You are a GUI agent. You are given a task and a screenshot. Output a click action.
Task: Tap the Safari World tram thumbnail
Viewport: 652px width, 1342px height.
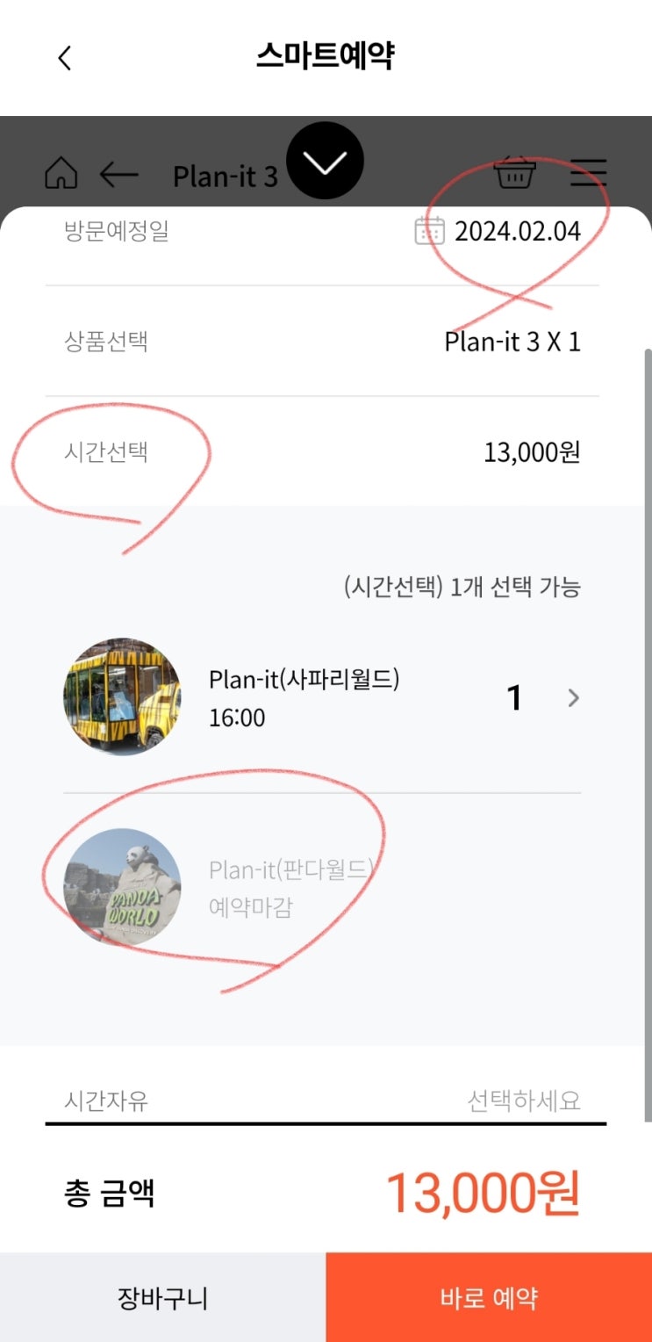(122, 697)
